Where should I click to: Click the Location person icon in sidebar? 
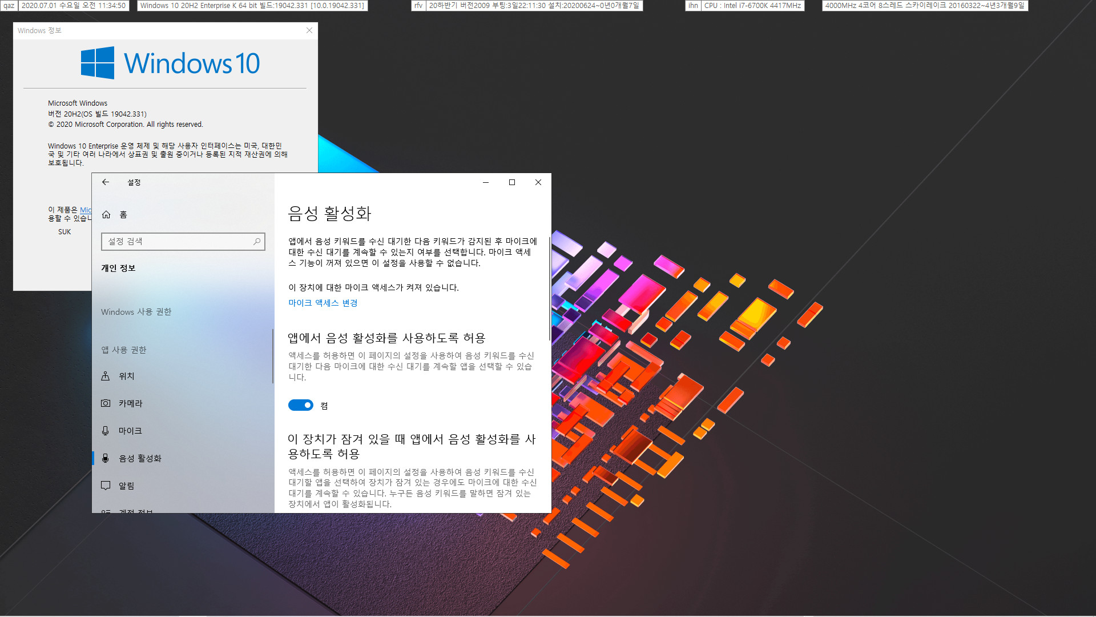coord(106,376)
